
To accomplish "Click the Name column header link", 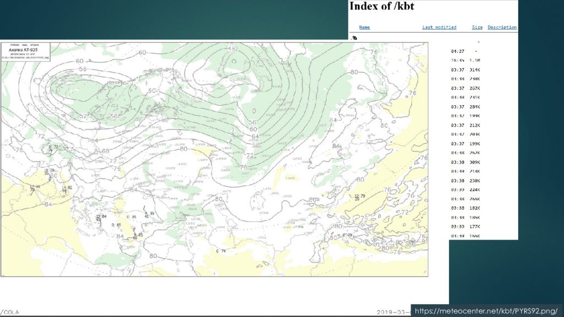I will point(365,28).
